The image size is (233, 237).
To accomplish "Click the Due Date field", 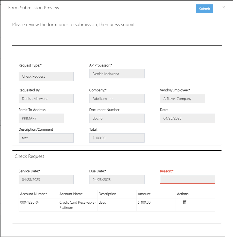I will [117, 180].
